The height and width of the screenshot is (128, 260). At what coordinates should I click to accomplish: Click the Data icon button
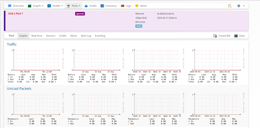(x=236, y=36)
